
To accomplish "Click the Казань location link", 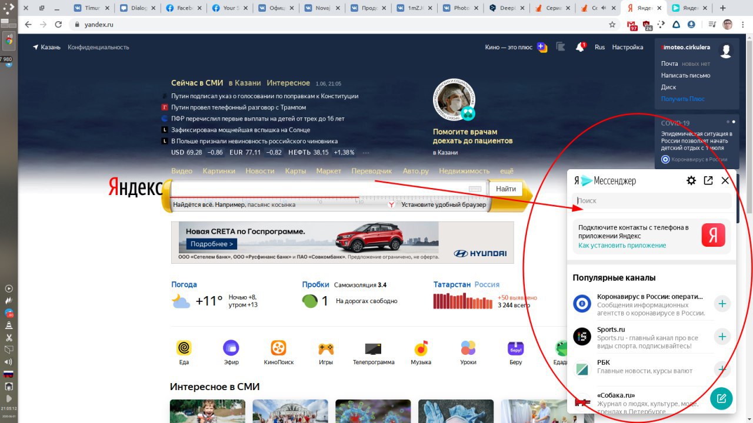I will [x=46, y=47].
